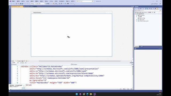The height and width of the screenshot is (96, 171).
Task: Click the Show All Files icon in Solution Explorer
Action: pos(151,9)
